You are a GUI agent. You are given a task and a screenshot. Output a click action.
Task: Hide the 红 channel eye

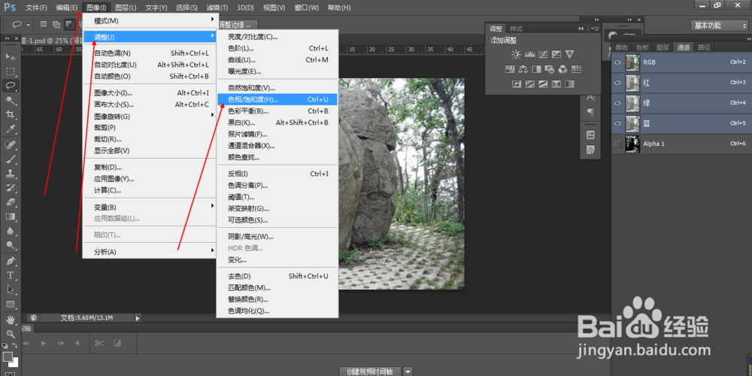pyautogui.click(x=617, y=83)
